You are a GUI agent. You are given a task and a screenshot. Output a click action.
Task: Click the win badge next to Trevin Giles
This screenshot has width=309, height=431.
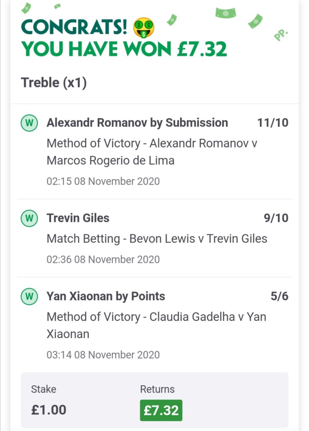point(29,218)
